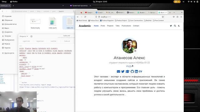Expand the list-all-tabs dropdown arrow in Firefox
Screen dimensions: 200x112
pos(174,12)
